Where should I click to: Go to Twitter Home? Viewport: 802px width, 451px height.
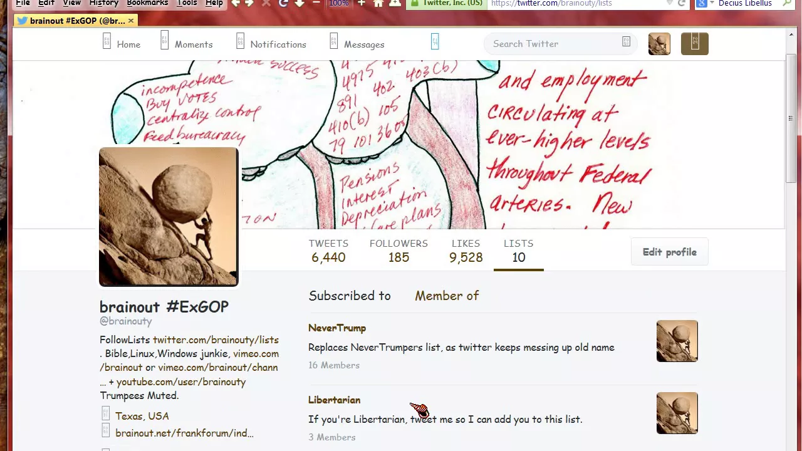[122, 44]
